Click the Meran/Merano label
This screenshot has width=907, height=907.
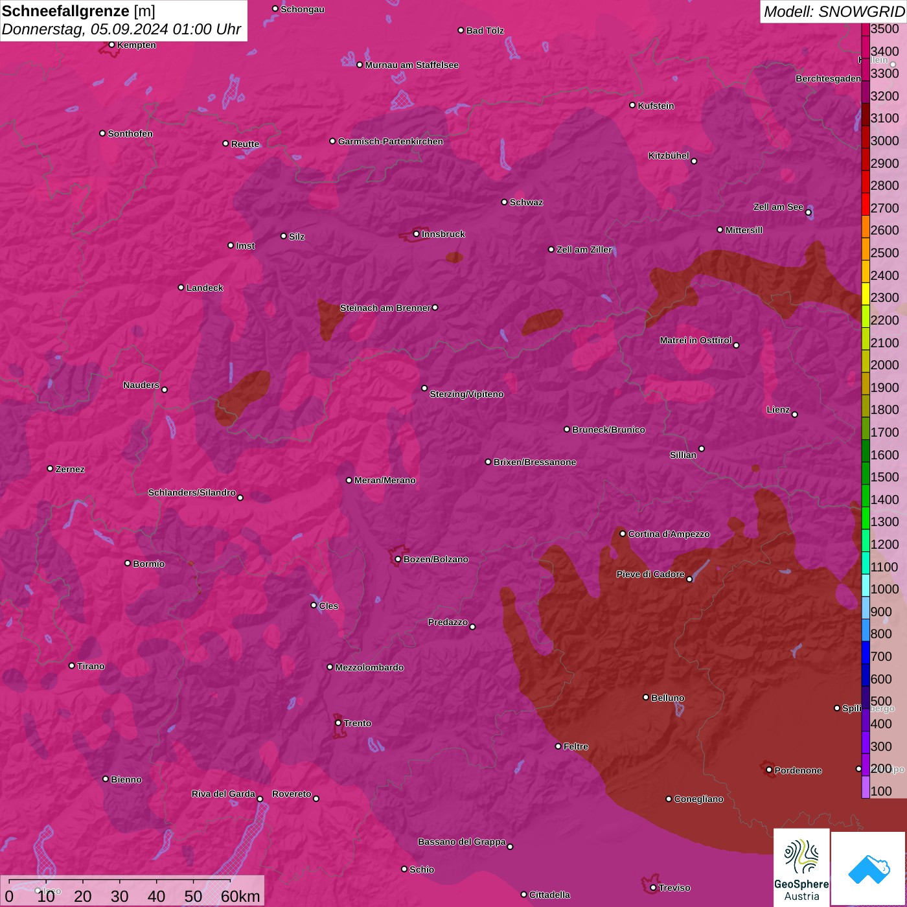coord(385,480)
